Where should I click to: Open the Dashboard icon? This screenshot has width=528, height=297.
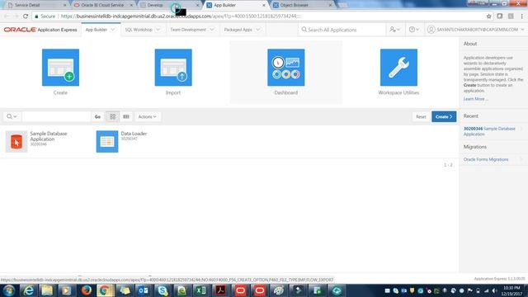[286, 68]
